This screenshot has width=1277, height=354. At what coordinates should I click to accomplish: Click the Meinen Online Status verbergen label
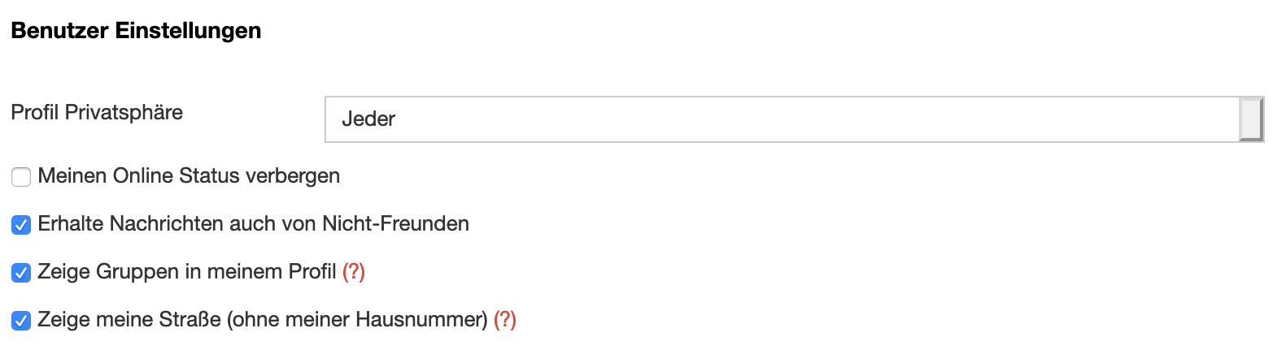coord(189,176)
